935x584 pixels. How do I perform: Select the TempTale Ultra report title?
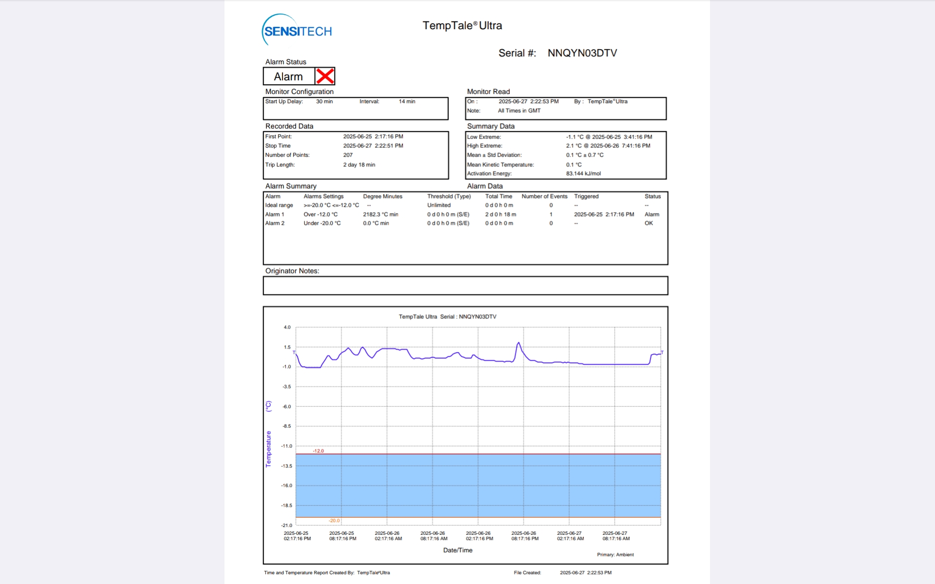pyautogui.click(x=462, y=25)
